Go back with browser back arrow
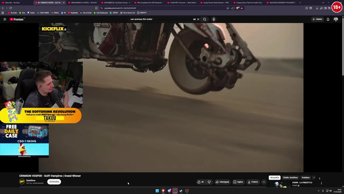Screen dimensions: 344x194 pyautogui.click(x=3, y=8)
